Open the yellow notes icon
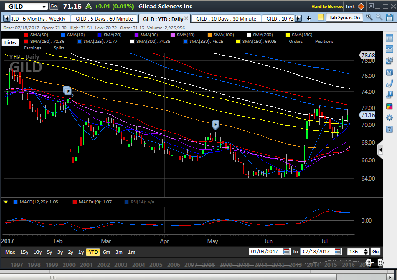Screen dimensions: 397x280 [320, 17]
